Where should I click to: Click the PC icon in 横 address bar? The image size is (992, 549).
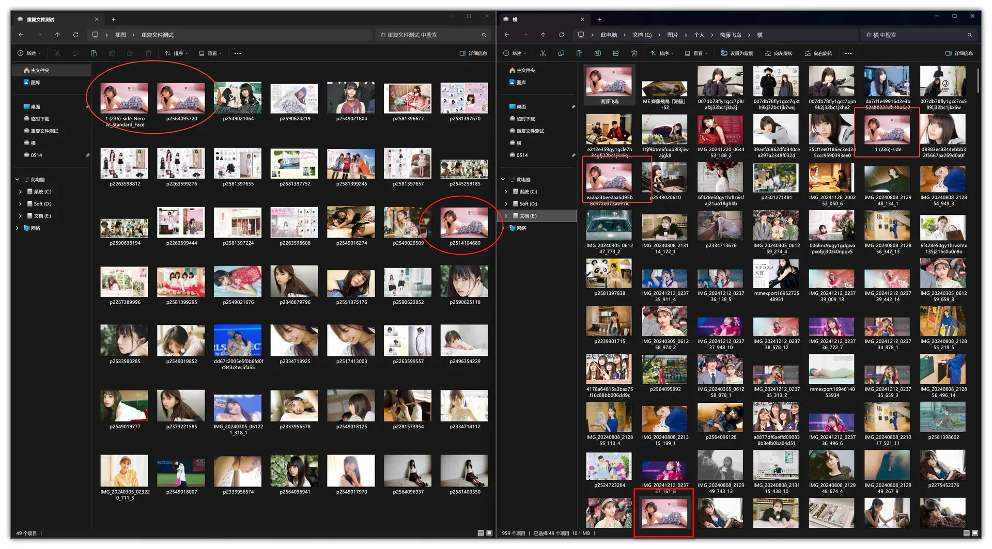581,35
